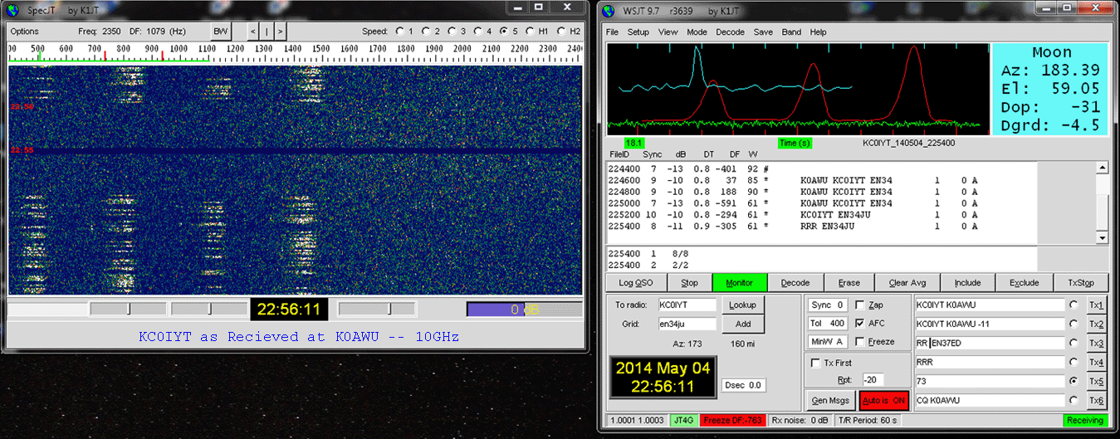The width and height of the screenshot is (1120, 439).
Task: Click the left arrow button in SpecJT
Action: (253, 32)
